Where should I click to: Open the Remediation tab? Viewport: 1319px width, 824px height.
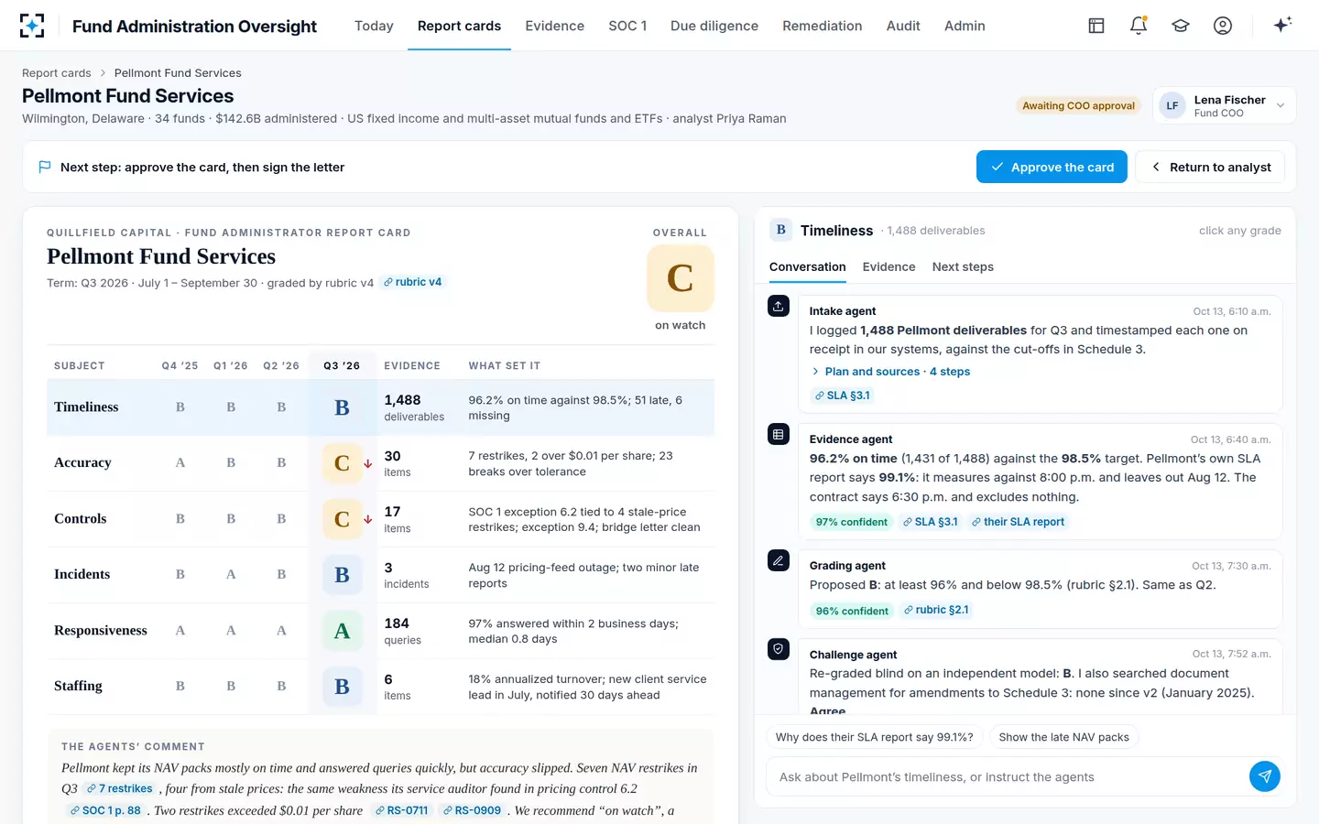822,26
